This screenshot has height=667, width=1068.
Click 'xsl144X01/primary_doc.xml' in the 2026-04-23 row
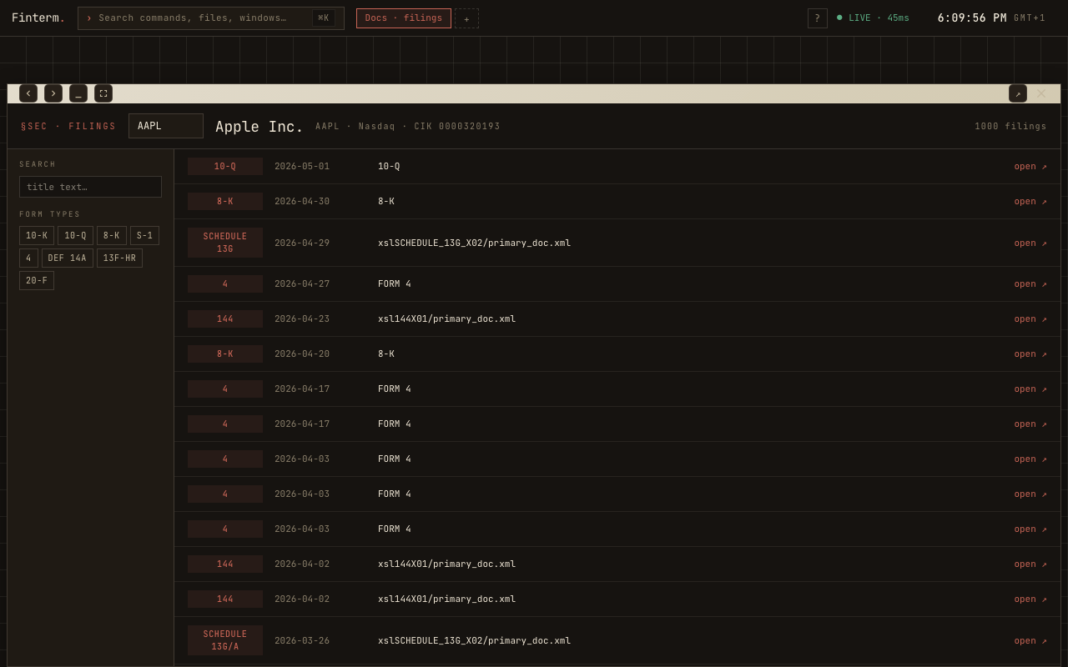click(447, 319)
